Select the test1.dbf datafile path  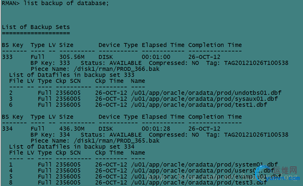click(199, 104)
